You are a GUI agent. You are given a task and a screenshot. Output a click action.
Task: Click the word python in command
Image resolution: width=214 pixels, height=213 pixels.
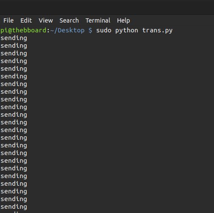(127, 30)
